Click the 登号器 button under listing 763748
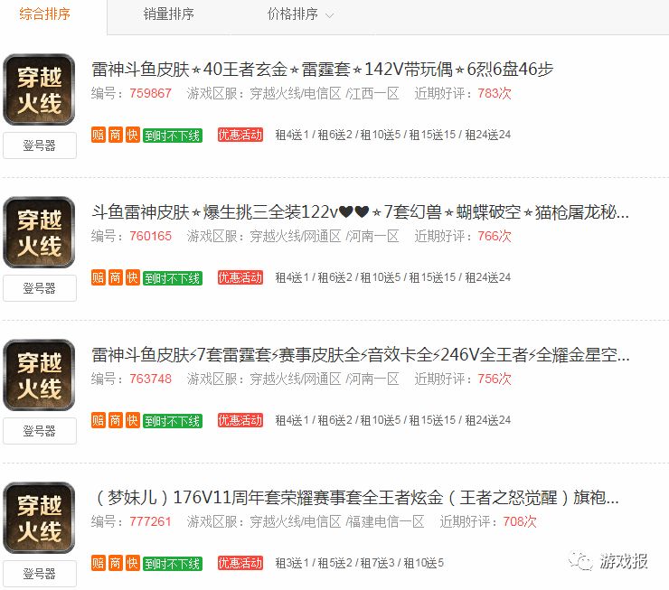This screenshot has height=590, width=669. point(40,431)
